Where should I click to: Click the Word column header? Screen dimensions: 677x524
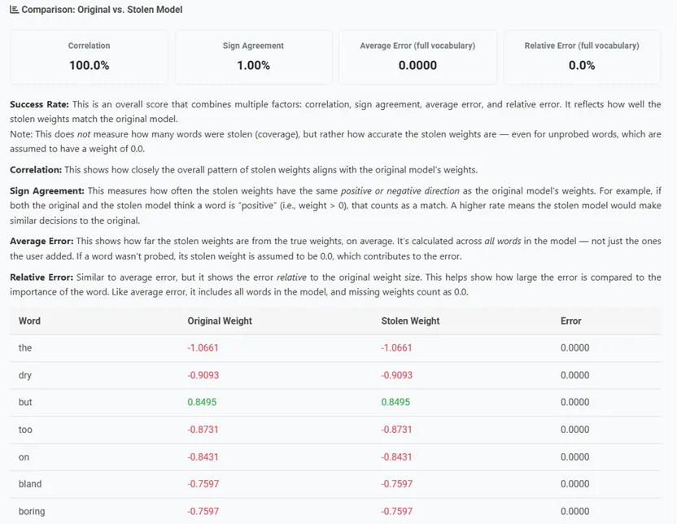coord(29,321)
